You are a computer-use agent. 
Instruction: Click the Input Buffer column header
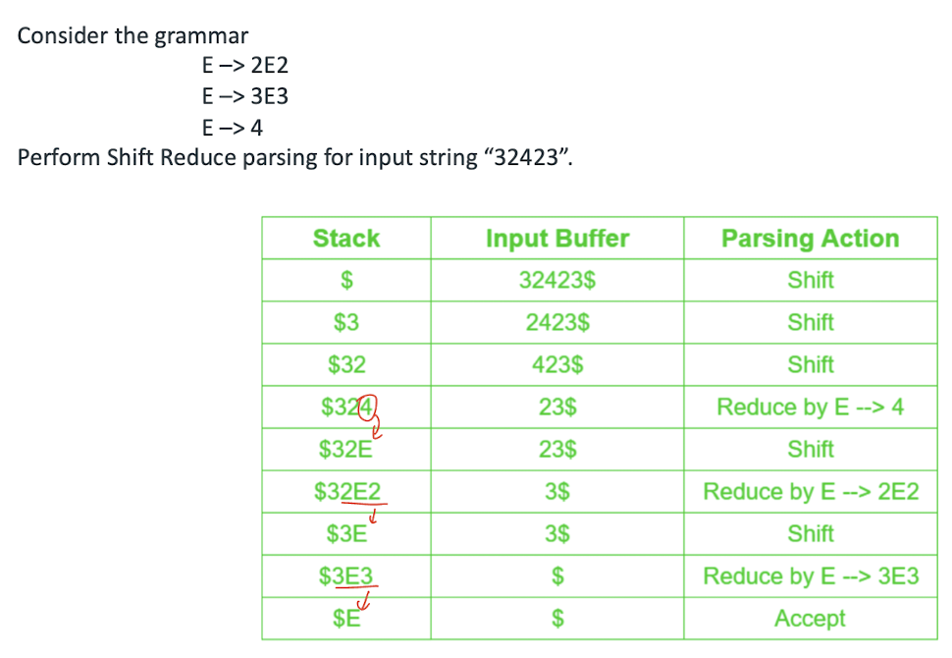click(x=556, y=239)
